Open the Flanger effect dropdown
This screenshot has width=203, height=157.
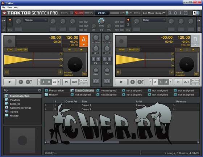pyautogui.click(x=36, y=20)
